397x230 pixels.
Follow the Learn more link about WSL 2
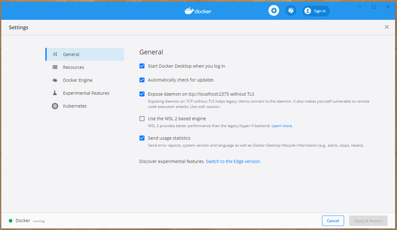(x=282, y=126)
